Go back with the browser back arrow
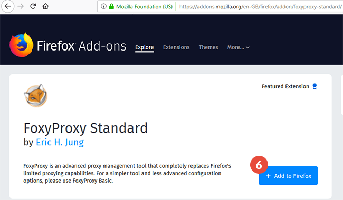343x200 pixels. pos(8,6)
